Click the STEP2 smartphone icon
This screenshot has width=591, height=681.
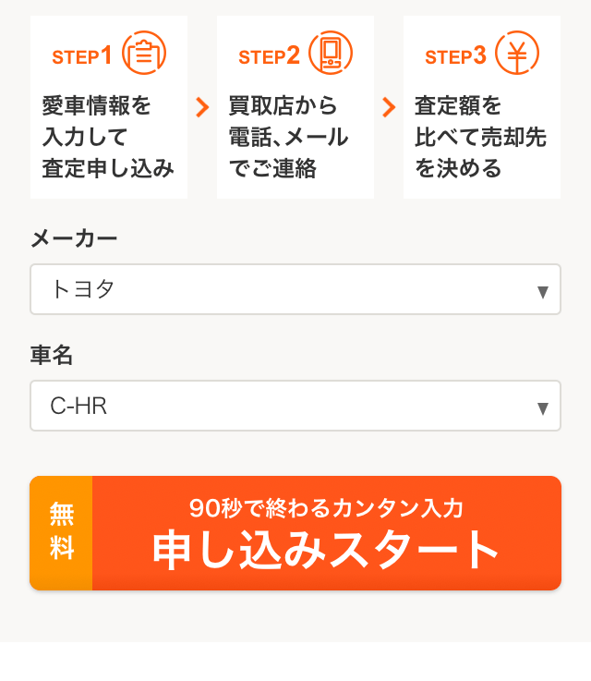[x=331, y=54]
